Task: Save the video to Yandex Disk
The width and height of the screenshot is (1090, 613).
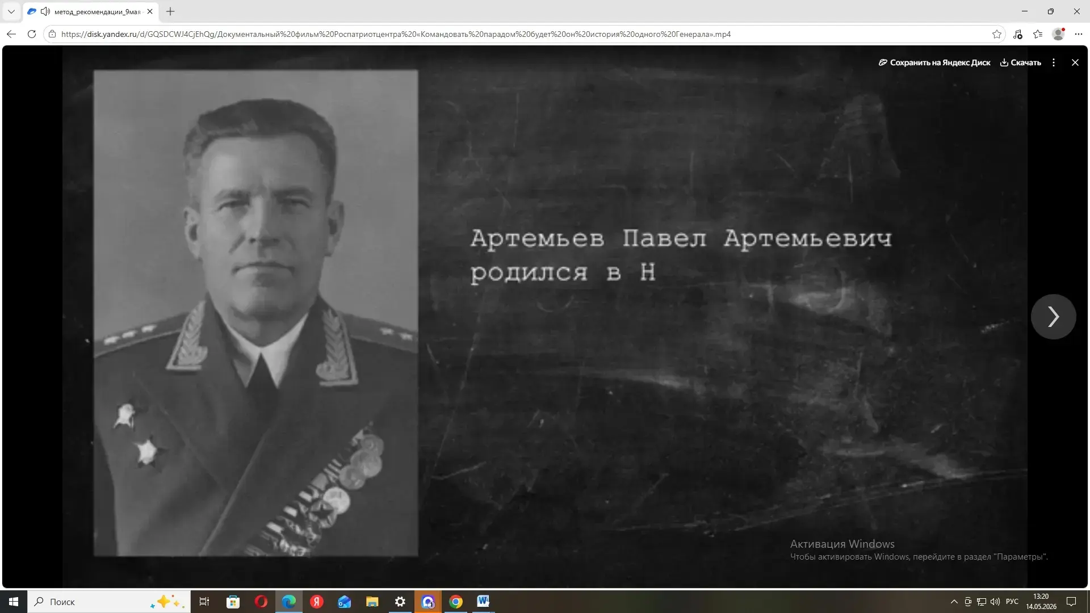Action: click(934, 62)
